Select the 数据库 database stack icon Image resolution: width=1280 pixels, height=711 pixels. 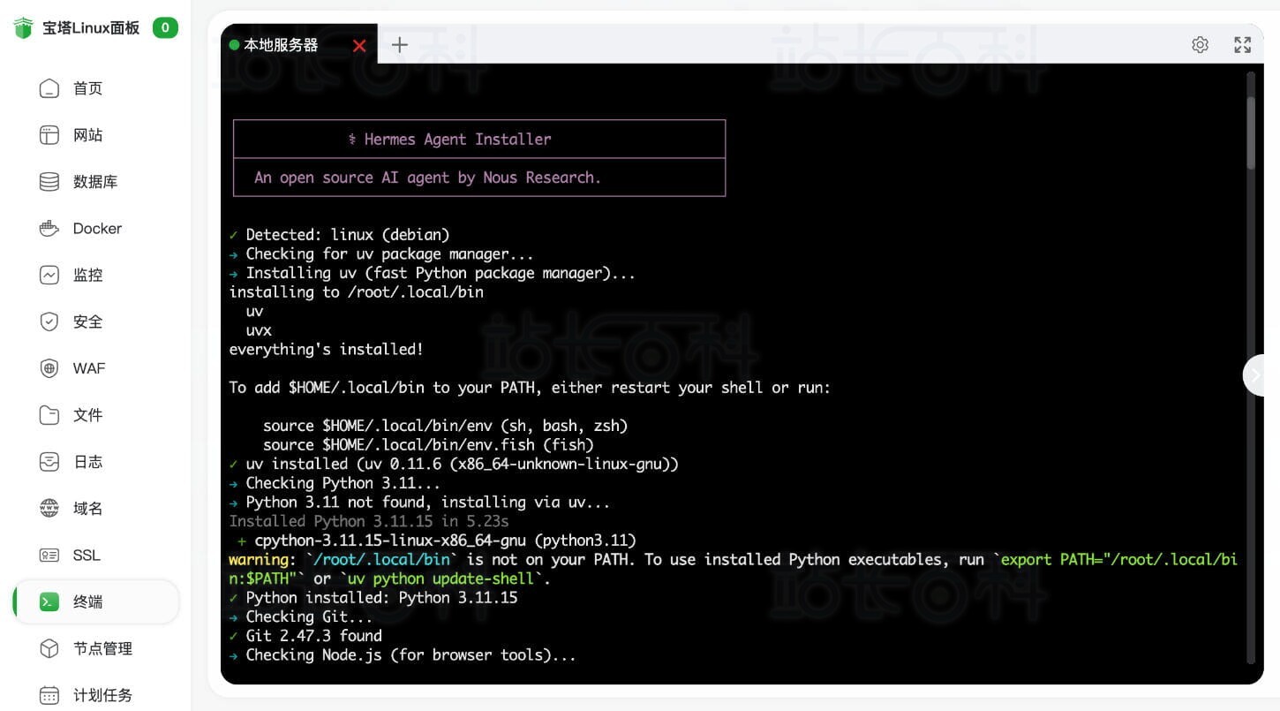click(49, 182)
